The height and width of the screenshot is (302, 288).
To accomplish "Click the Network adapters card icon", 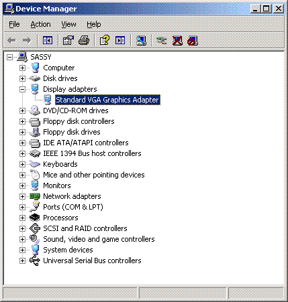I will click(x=35, y=196).
